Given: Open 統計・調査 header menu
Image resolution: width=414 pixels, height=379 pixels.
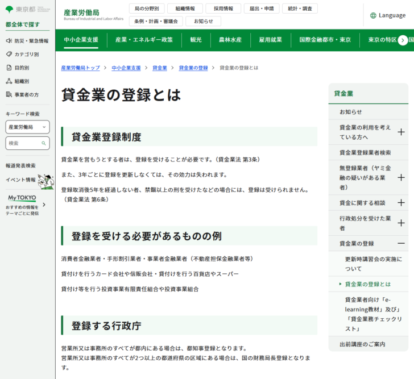Looking at the screenshot, I should [x=300, y=9].
